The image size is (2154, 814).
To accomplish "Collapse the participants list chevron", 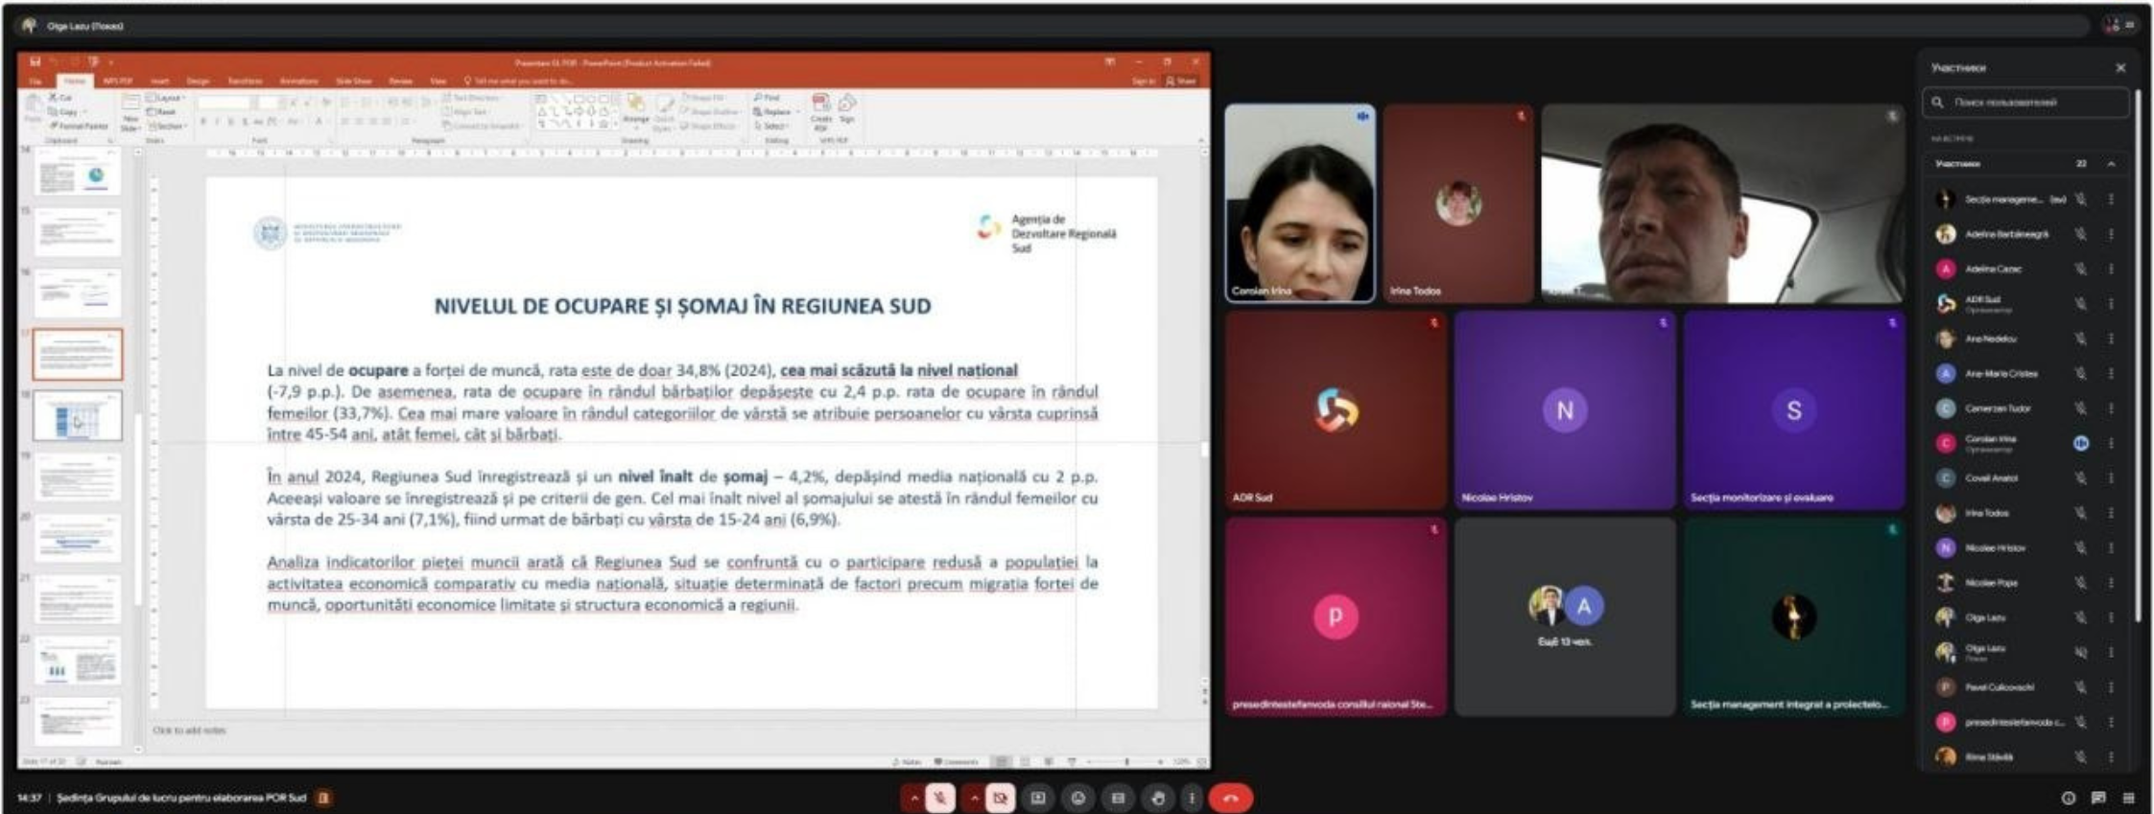I will [2111, 164].
